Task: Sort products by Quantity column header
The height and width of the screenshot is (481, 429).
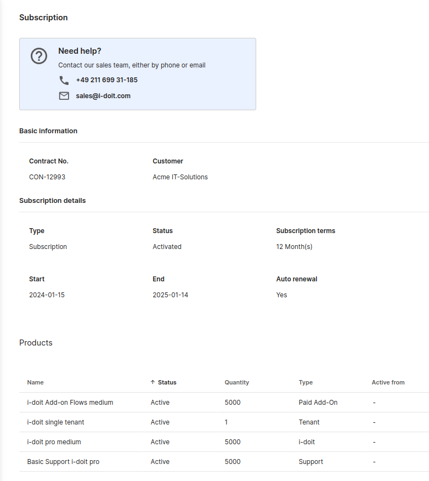Action: [x=236, y=382]
